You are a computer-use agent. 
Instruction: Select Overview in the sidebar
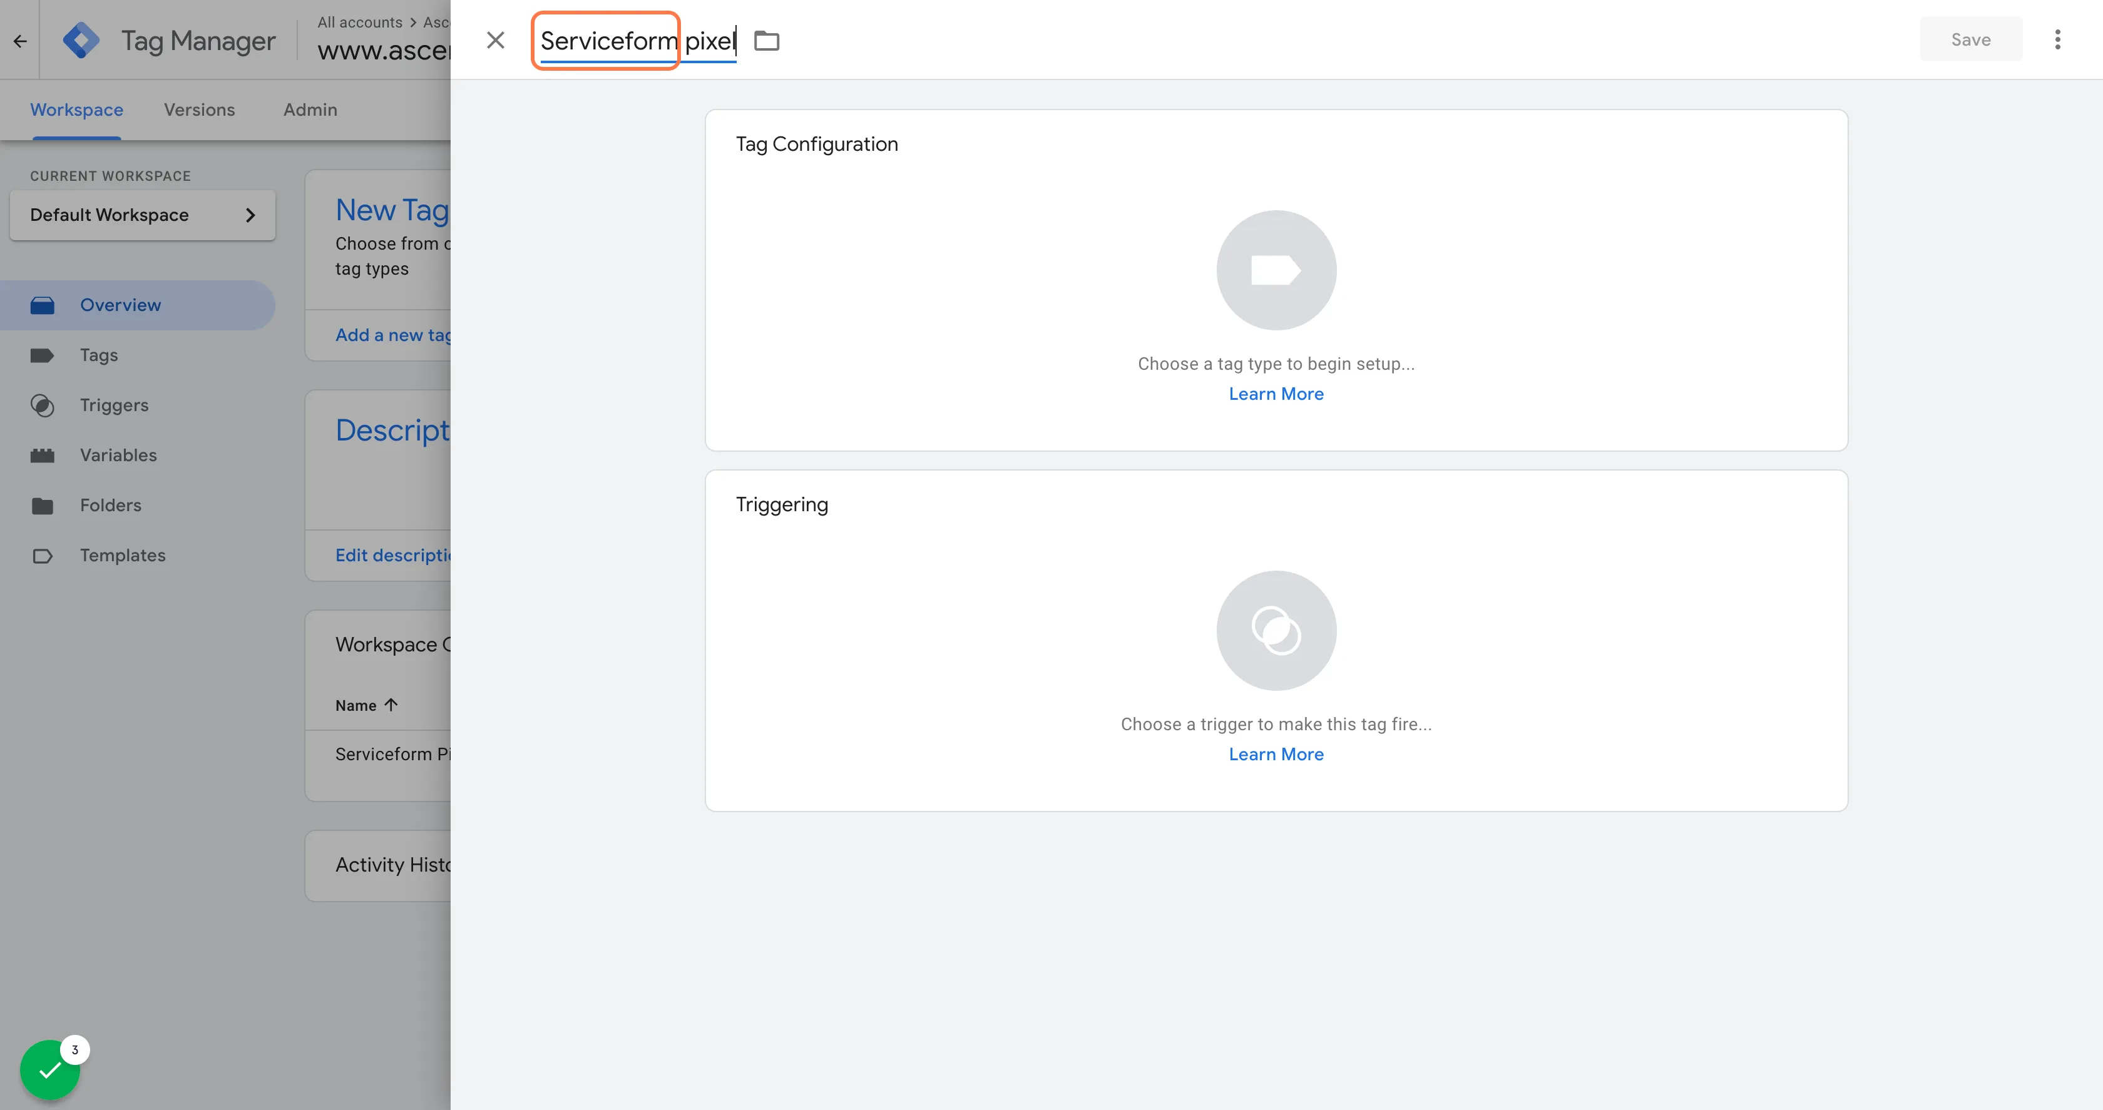point(137,305)
